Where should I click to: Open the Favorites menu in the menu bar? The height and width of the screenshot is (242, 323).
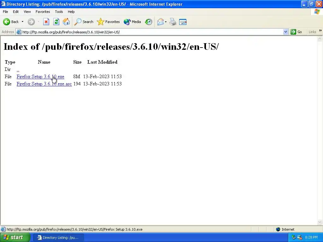(x=43, y=12)
